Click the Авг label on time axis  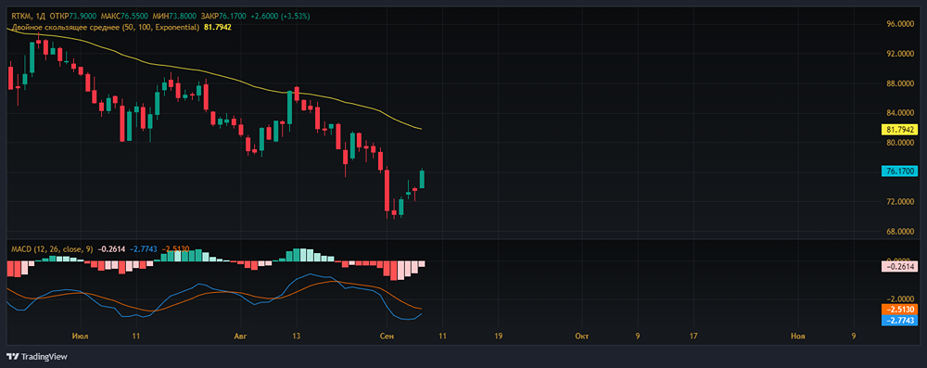point(241,336)
